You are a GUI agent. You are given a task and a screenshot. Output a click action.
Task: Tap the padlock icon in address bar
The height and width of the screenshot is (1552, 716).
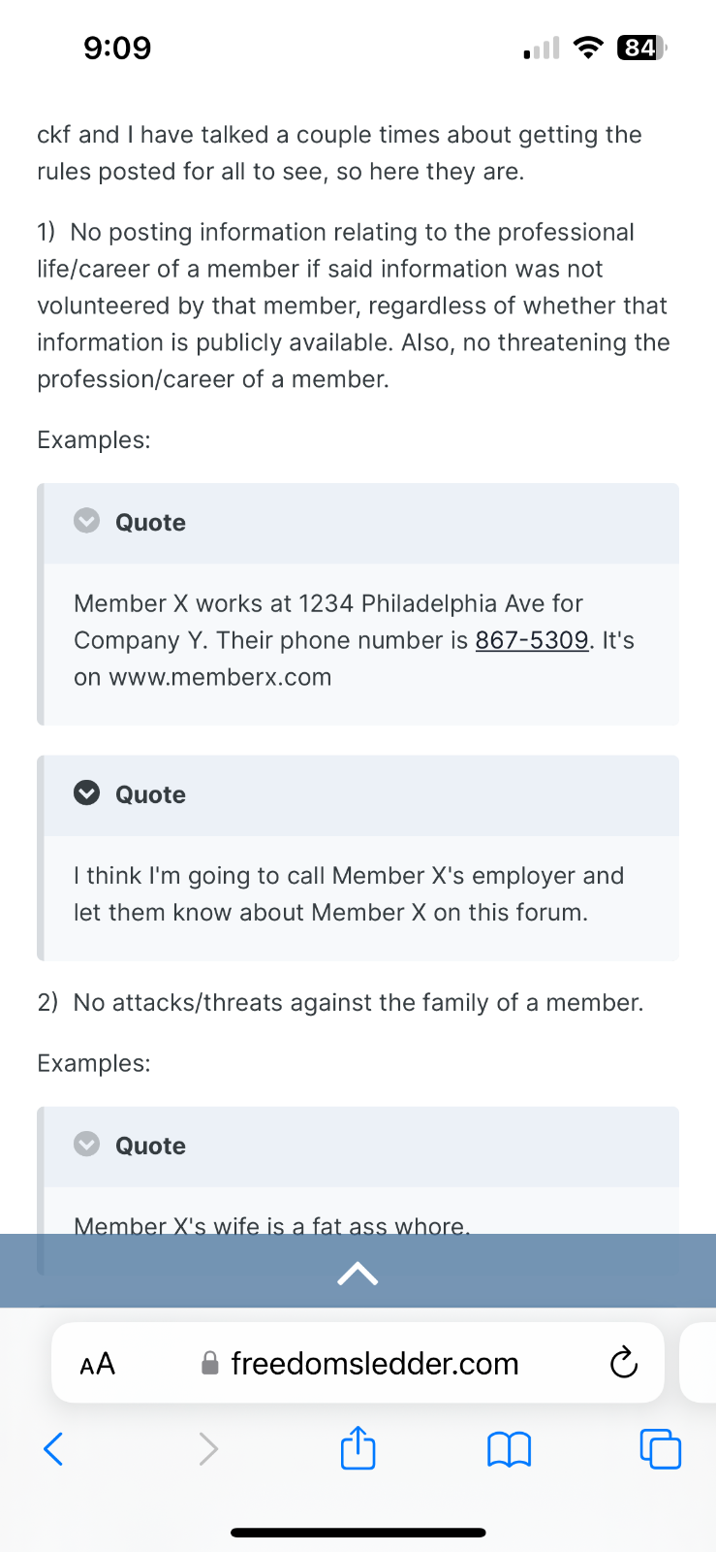tap(209, 1364)
